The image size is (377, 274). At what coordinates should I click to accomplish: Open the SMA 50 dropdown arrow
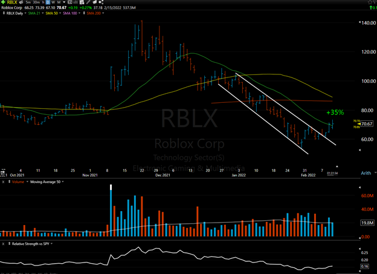coord(60,13)
